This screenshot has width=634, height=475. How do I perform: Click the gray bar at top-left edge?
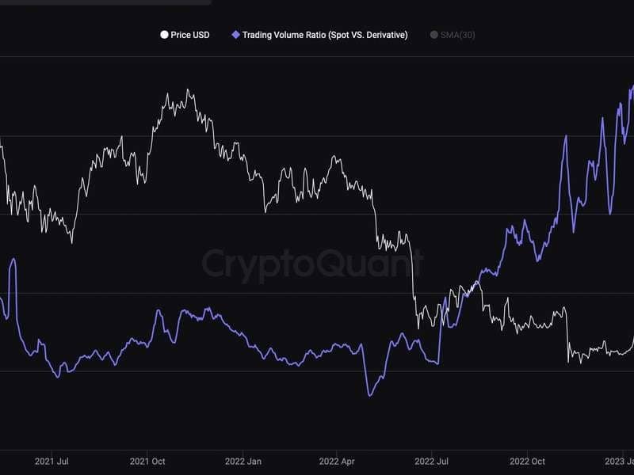coord(105,2)
